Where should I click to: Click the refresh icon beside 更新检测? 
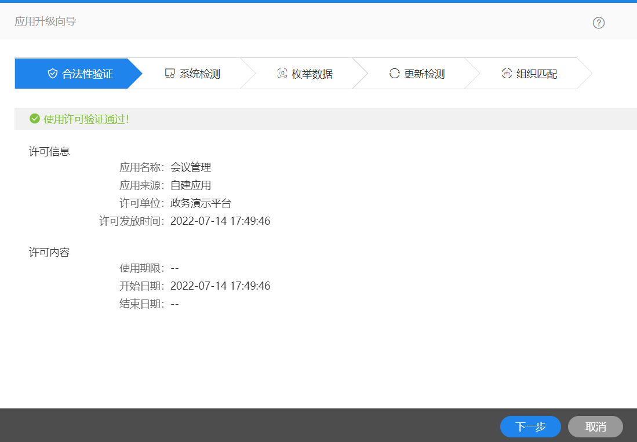point(395,74)
